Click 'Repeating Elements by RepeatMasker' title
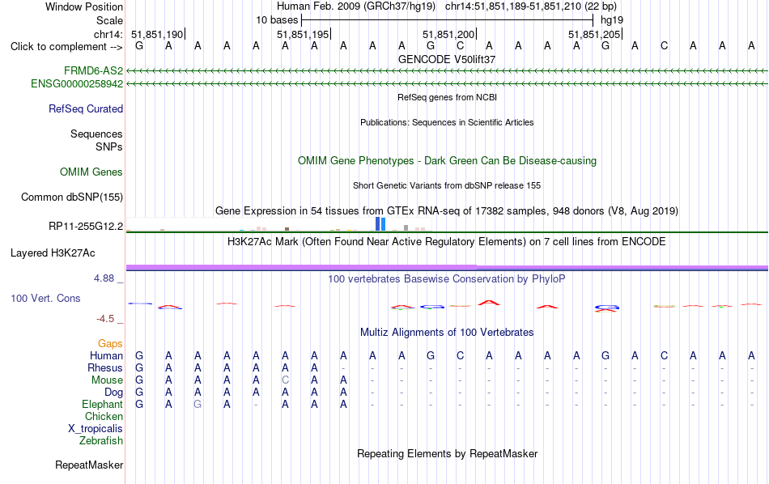The image size is (769, 484). [x=447, y=454]
